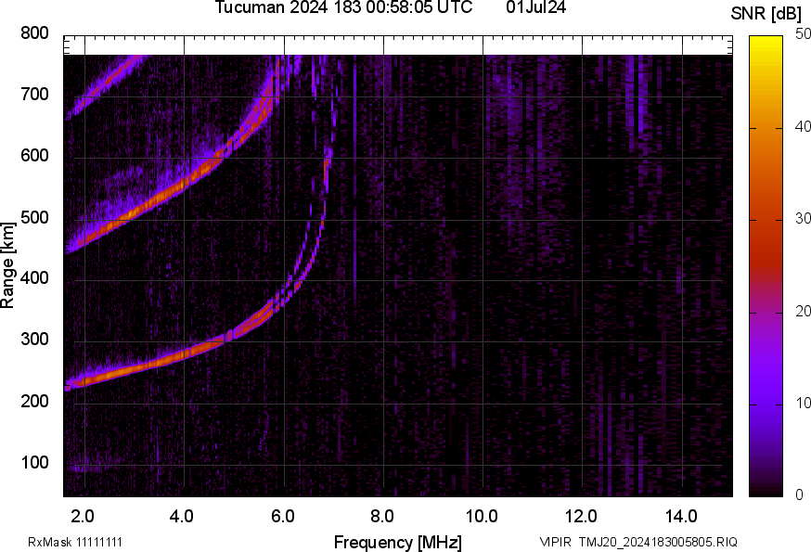Click the colorbar tick label '10'
This screenshot has height=552, width=811.
803,404
